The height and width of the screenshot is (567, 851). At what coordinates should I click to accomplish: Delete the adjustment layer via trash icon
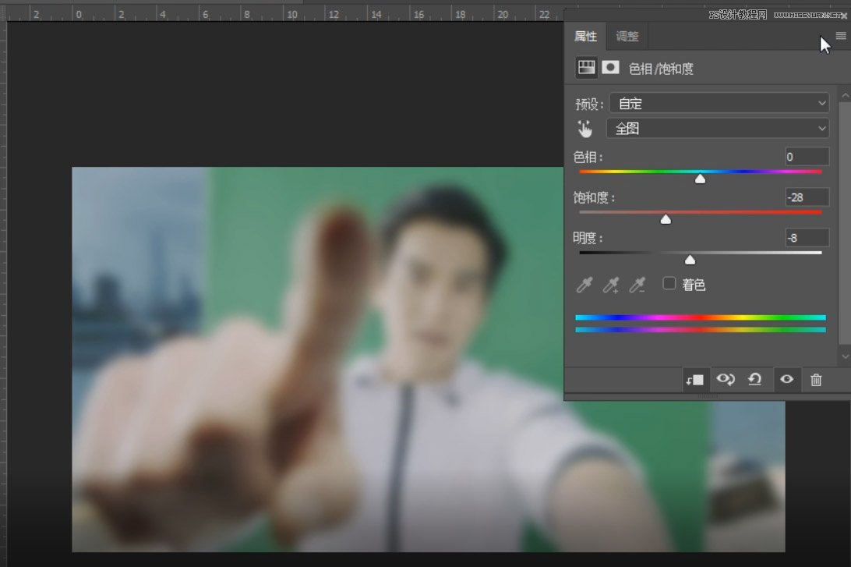click(x=816, y=380)
